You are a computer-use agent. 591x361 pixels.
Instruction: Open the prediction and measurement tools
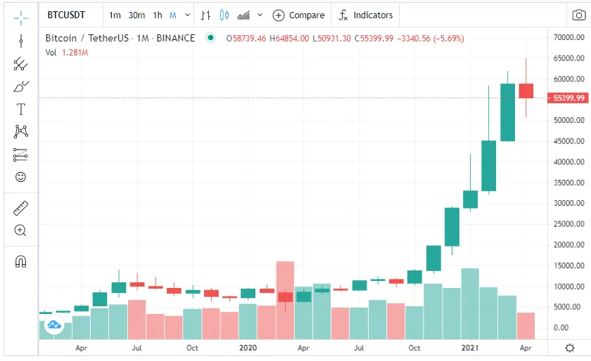20,155
